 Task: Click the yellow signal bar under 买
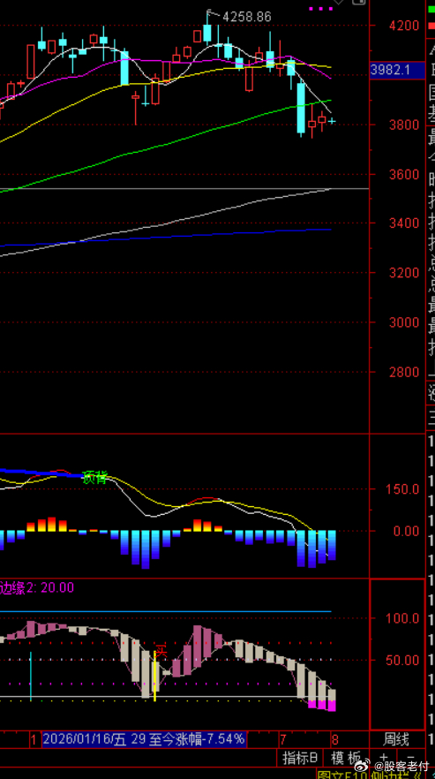155,676
